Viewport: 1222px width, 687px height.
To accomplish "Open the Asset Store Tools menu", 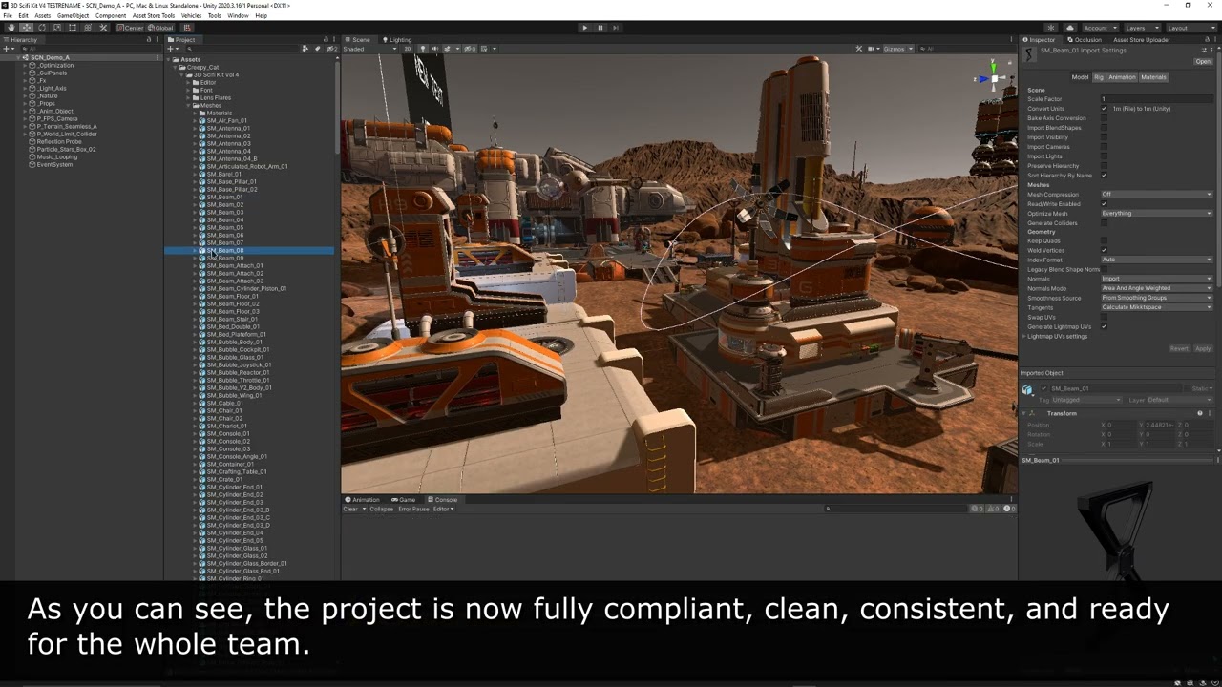I will click(154, 15).
